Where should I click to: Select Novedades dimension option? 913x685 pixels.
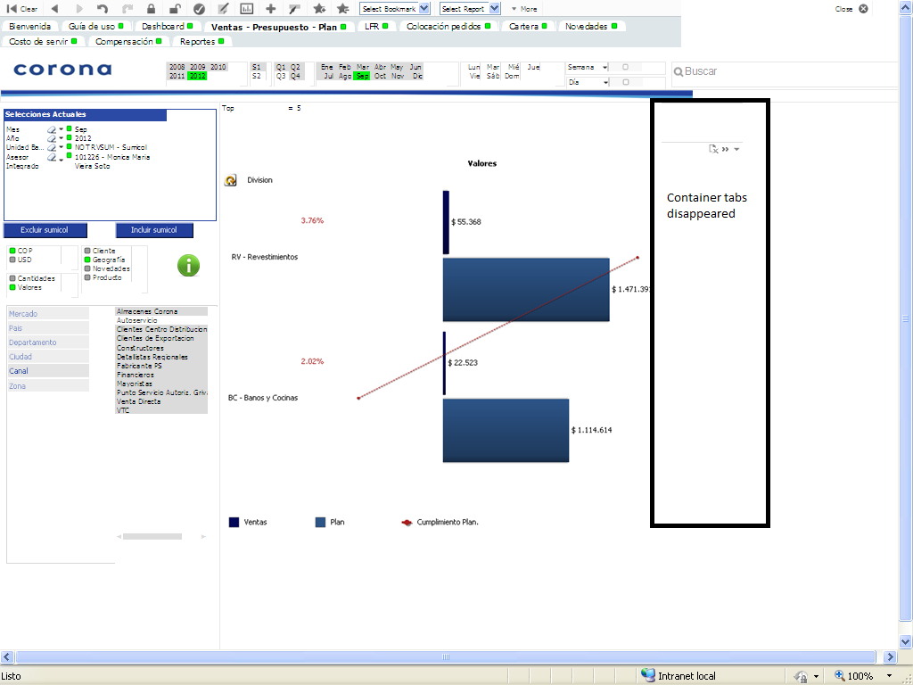107,268
